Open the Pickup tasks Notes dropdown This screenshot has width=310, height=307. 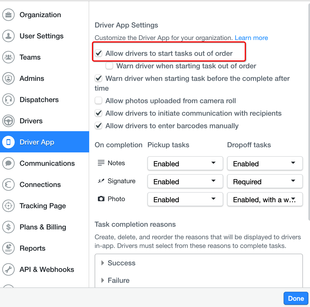point(185,164)
